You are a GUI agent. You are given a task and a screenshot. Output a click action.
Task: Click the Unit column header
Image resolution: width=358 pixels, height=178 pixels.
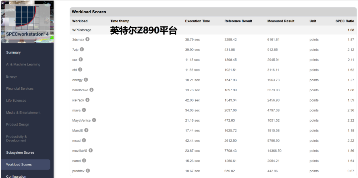[313, 21]
